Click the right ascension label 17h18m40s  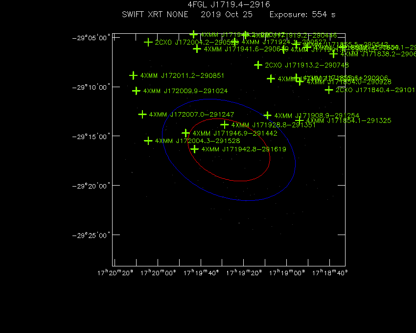click(x=330, y=273)
